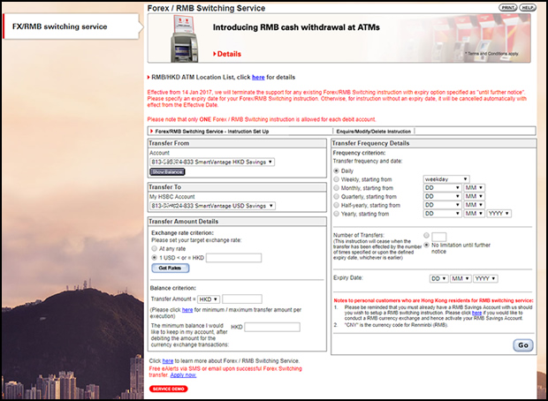Choose the 'At any rate' option

pyautogui.click(x=155, y=249)
